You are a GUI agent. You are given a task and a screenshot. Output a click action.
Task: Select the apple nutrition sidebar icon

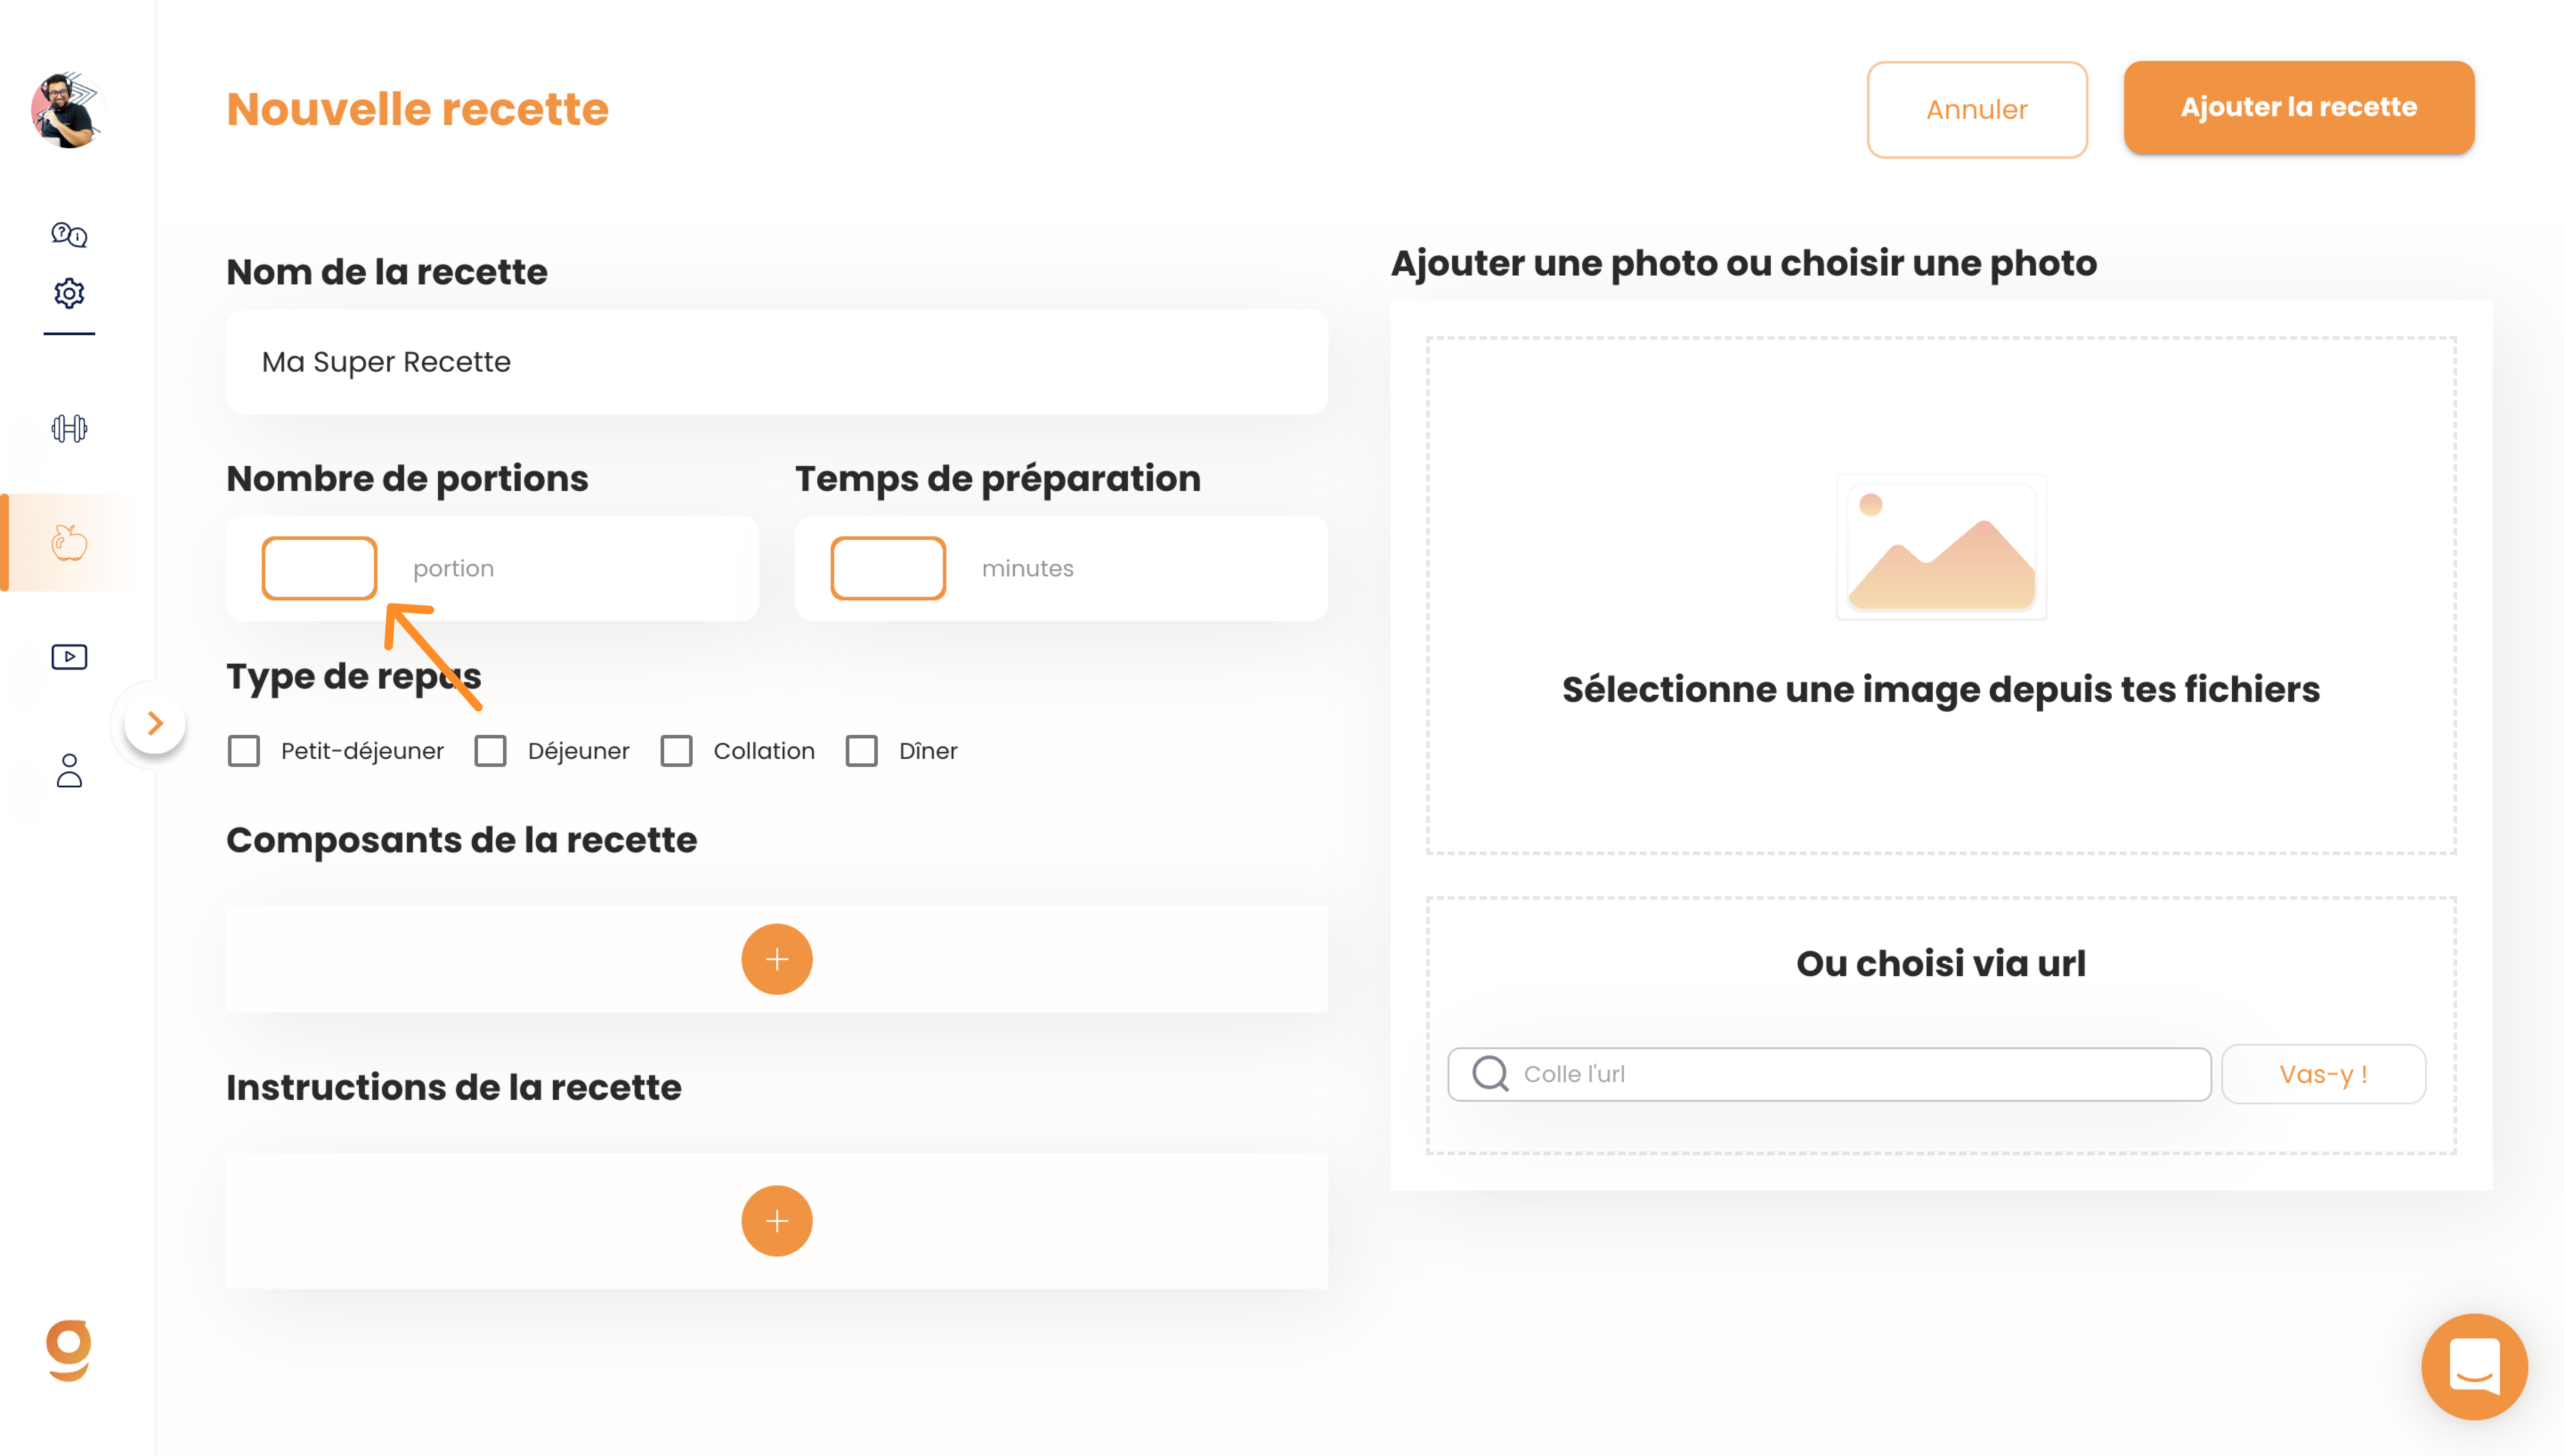(69, 543)
